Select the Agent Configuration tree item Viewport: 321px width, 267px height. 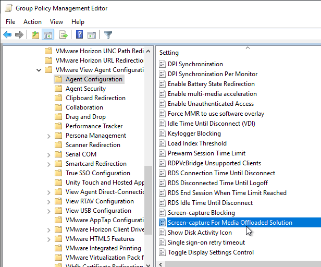point(94,79)
